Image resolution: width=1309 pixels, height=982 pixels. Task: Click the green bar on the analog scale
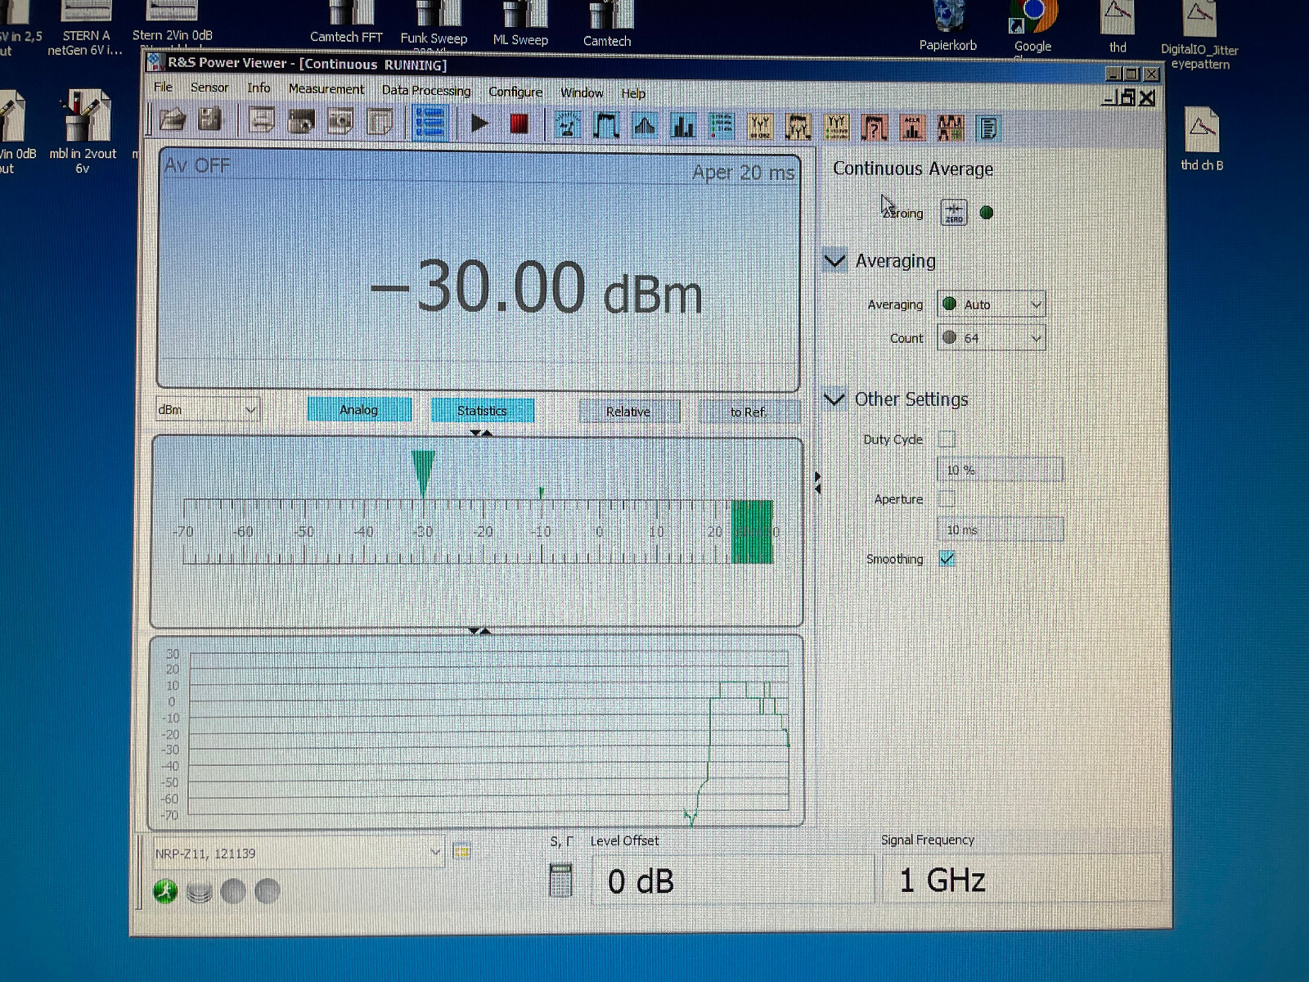tap(752, 532)
